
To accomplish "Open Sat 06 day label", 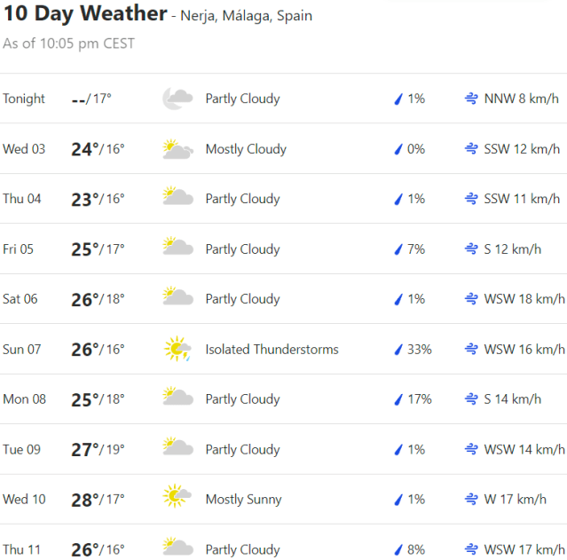I will [20, 299].
